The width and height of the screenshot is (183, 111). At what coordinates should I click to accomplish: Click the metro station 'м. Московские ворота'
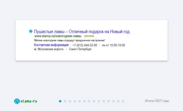49,49
